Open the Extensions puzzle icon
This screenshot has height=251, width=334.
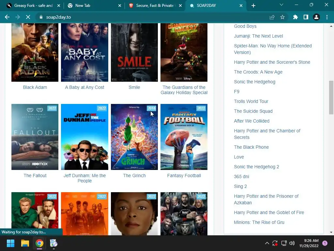click(296, 17)
